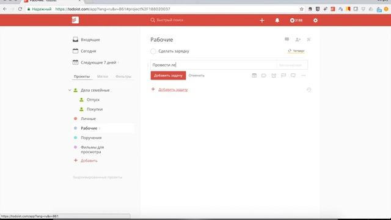Open karma points 3188

click(296, 20)
